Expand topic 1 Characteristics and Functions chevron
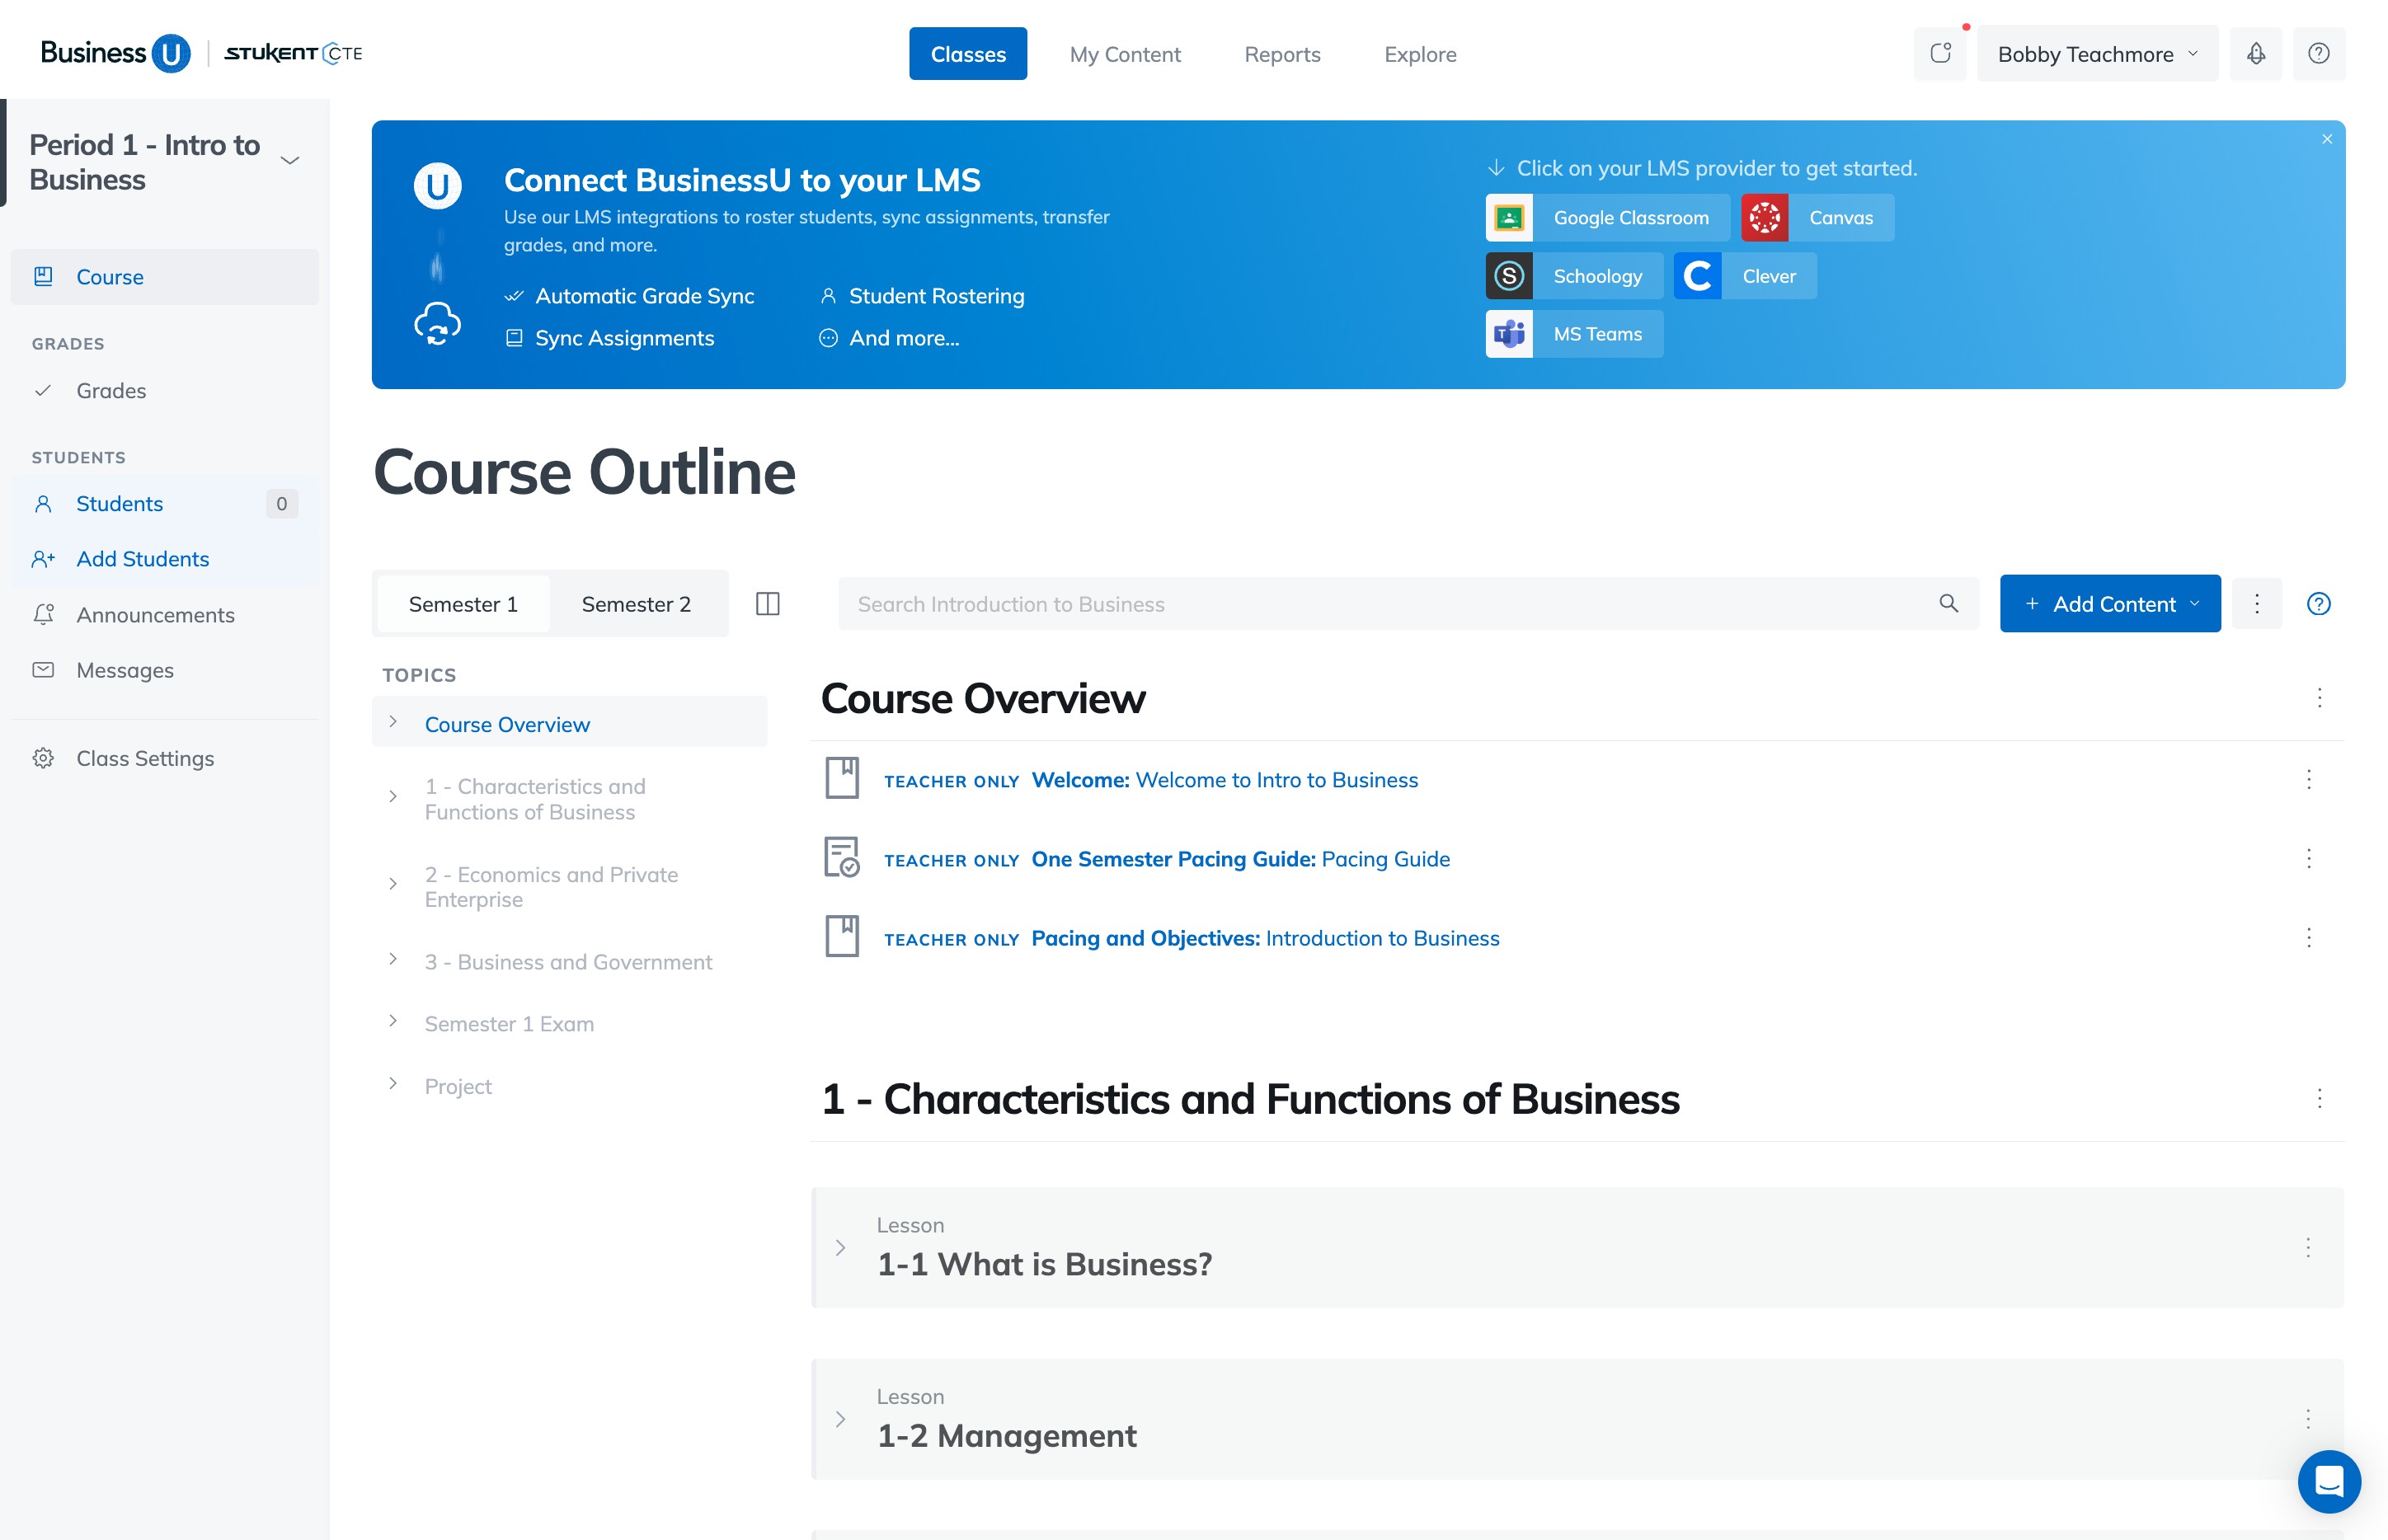Screen dimensions: 2388x1540 pyautogui.click(x=393, y=796)
